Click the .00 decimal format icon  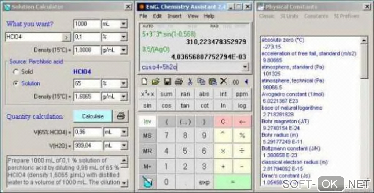tap(235, 82)
